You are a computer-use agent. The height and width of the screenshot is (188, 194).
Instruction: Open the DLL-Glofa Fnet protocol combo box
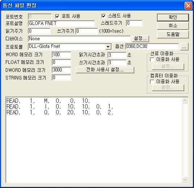[70, 47]
